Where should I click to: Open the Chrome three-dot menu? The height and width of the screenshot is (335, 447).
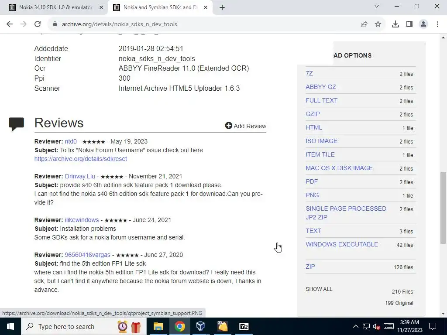tap(437, 24)
